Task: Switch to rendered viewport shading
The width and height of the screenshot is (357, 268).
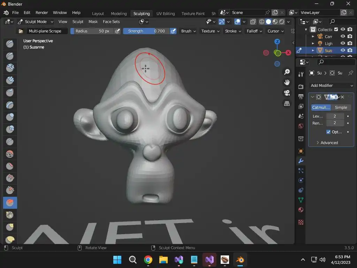Action: click(x=282, y=22)
